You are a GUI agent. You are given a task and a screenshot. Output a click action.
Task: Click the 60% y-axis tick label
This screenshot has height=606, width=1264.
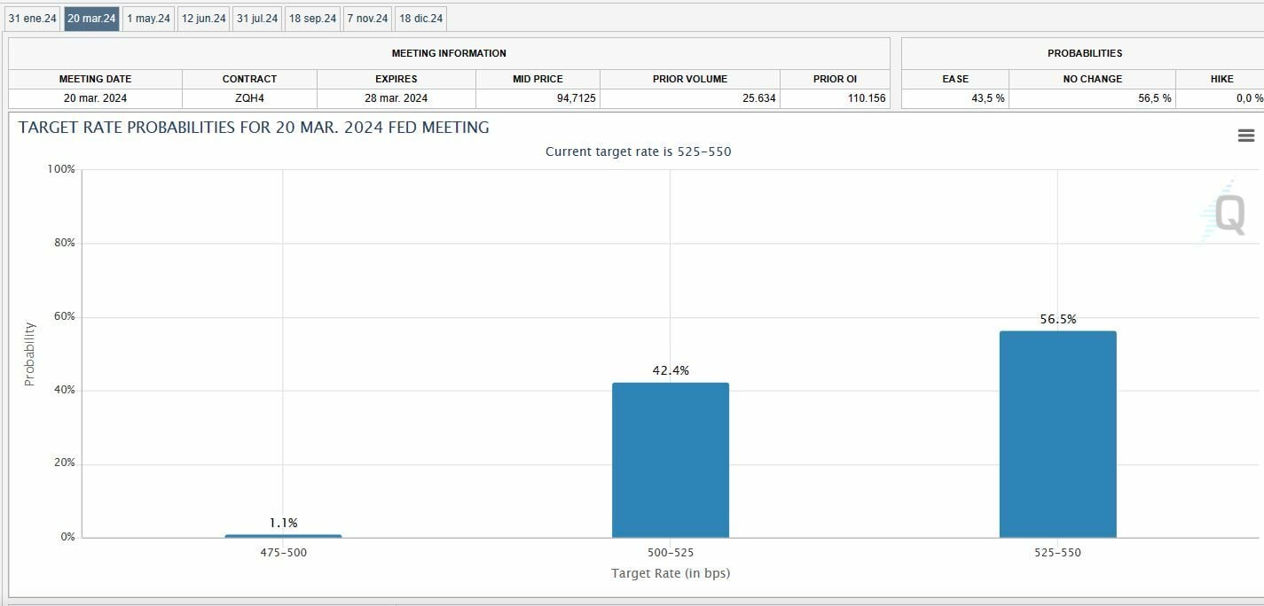point(64,316)
